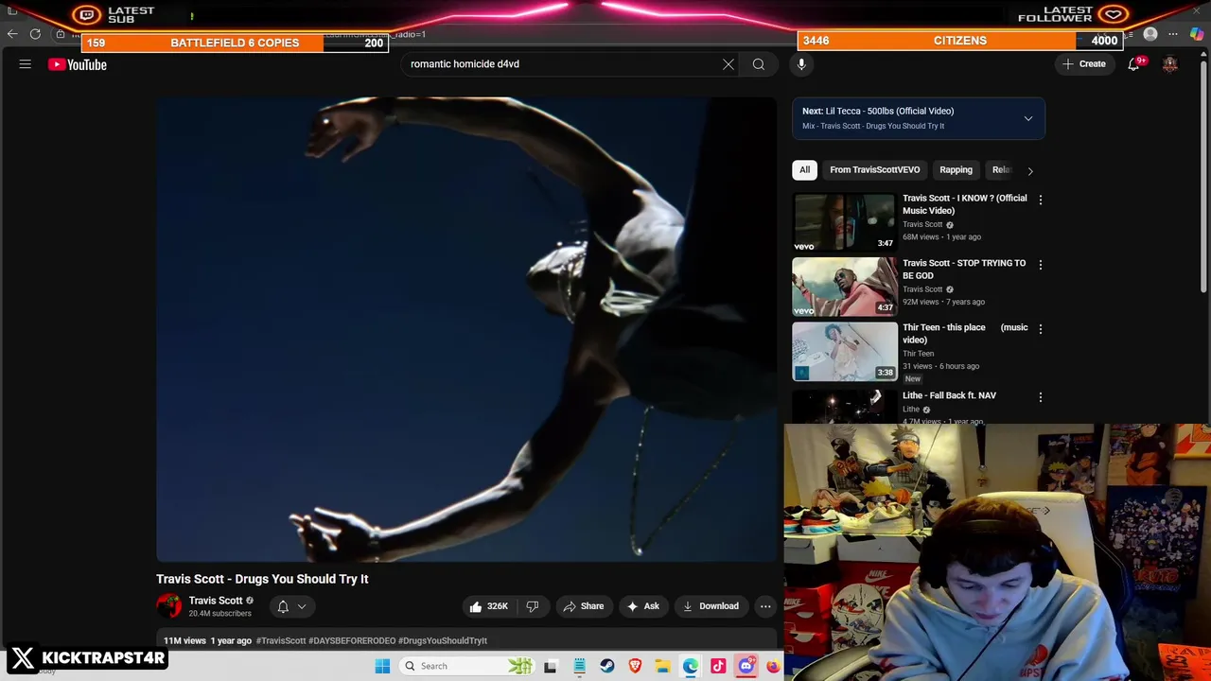Open YouTube notifications bell
The height and width of the screenshot is (681, 1211).
(x=1133, y=64)
